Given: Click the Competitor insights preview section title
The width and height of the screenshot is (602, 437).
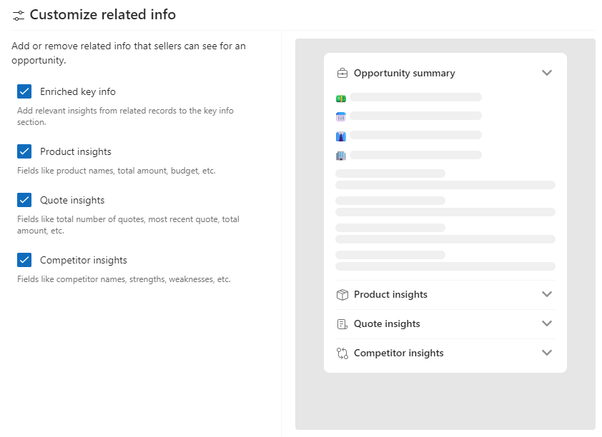Looking at the screenshot, I should [398, 353].
